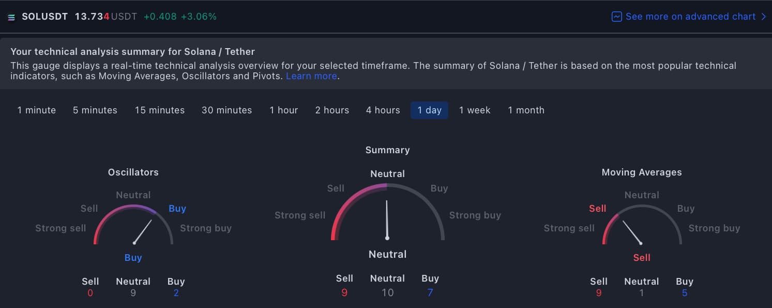Click the Oscillators Buy count of 2

[176, 292]
